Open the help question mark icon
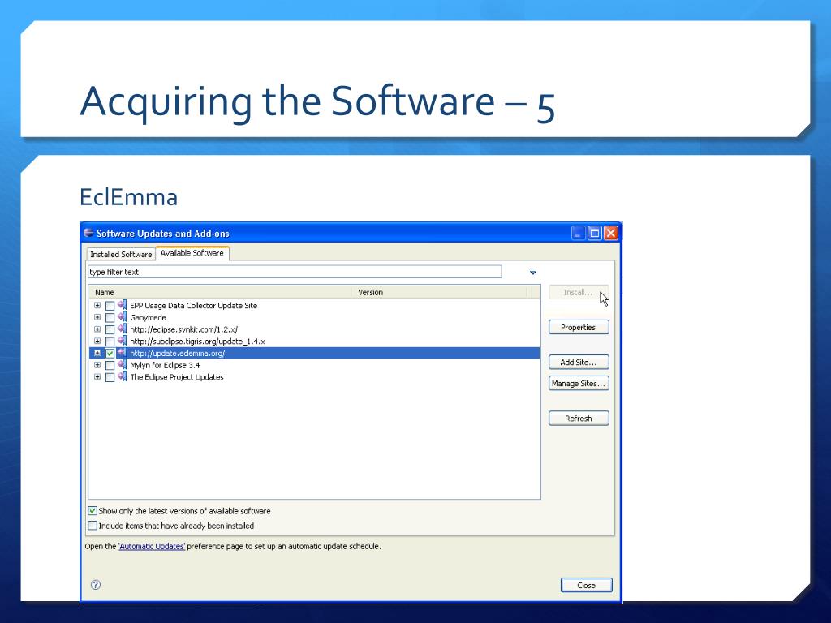Image resolution: width=831 pixels, height=623 pixels. point(96,585)
